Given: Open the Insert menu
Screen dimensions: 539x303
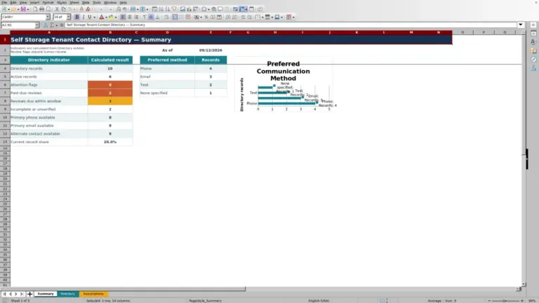Looking at the screenshot, I should click(34, 2).
